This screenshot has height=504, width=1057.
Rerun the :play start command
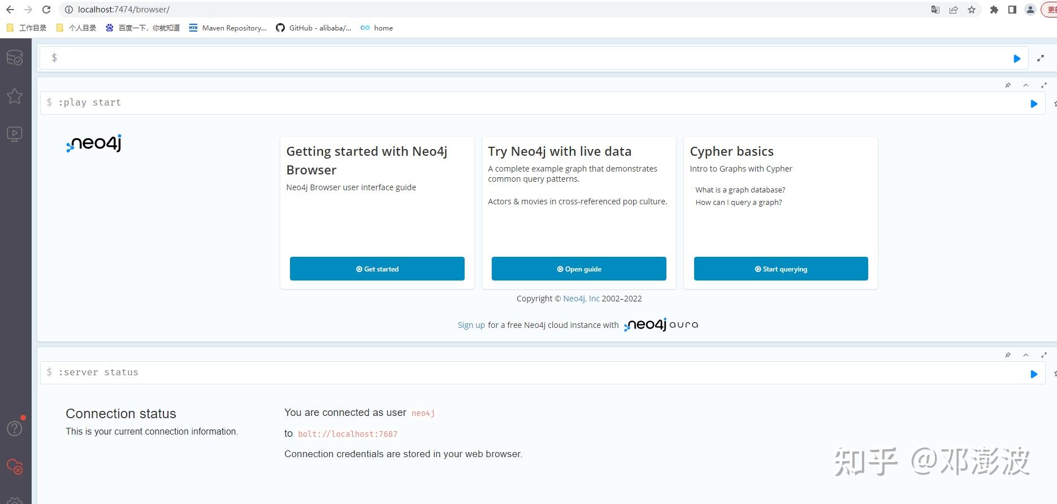(1034, 104)
